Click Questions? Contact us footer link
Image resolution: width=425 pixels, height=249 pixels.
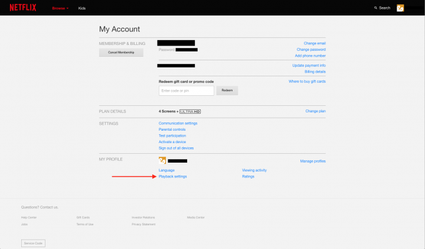coord(40,207)
